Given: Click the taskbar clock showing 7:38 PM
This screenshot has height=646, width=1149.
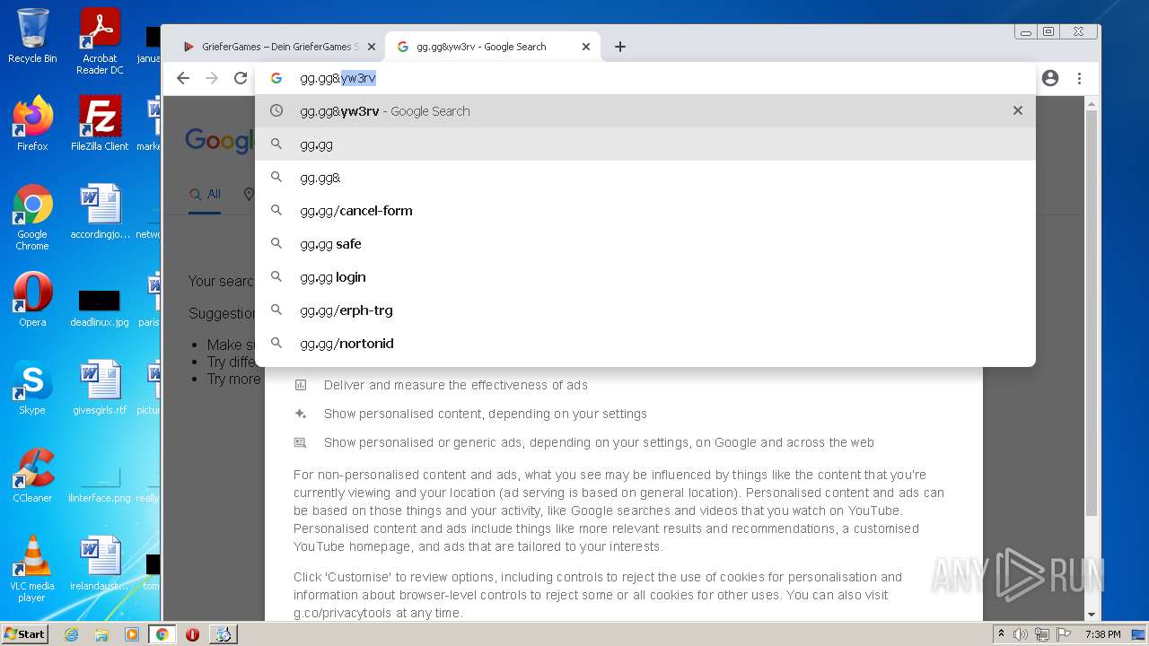Looking at the screenshot, I should pos(1102,634).
